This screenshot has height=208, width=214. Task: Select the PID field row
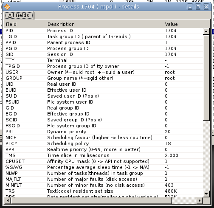[104, 31]
